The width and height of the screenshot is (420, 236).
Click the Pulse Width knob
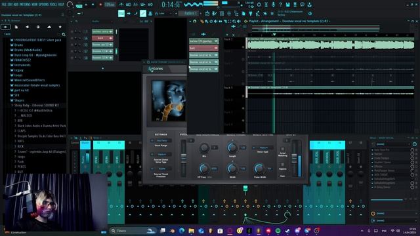click(x=259, y=168)
